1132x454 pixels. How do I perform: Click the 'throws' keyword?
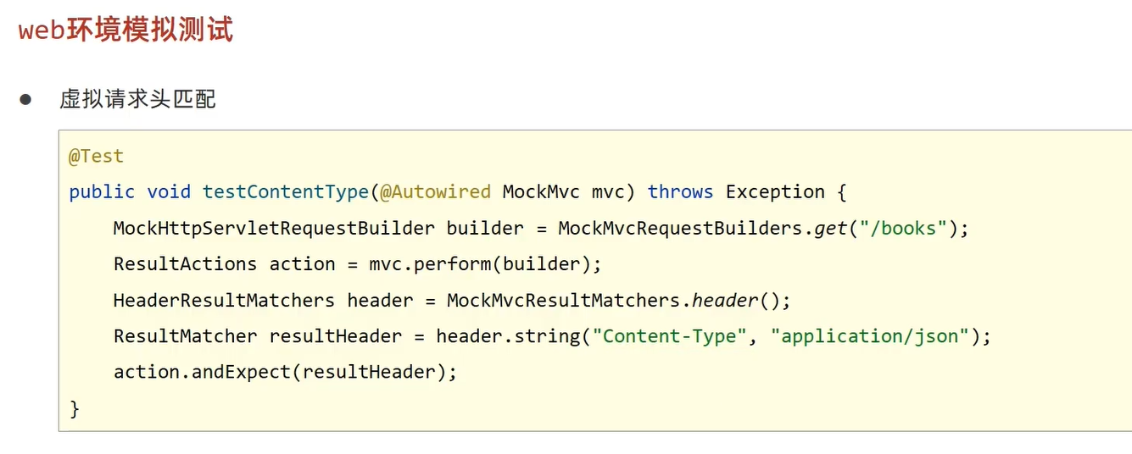point(680,192)
